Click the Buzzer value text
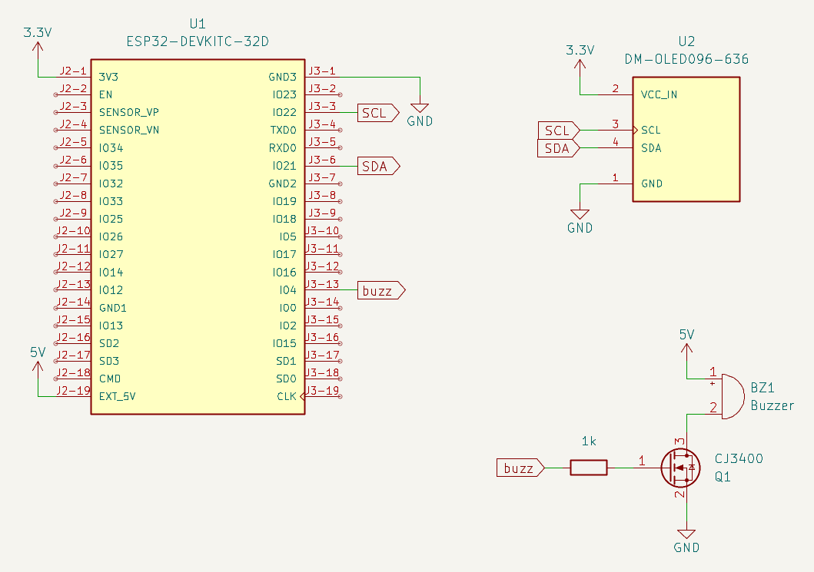Viewport: 814px width, 572px height. click(x=772, y=405)
